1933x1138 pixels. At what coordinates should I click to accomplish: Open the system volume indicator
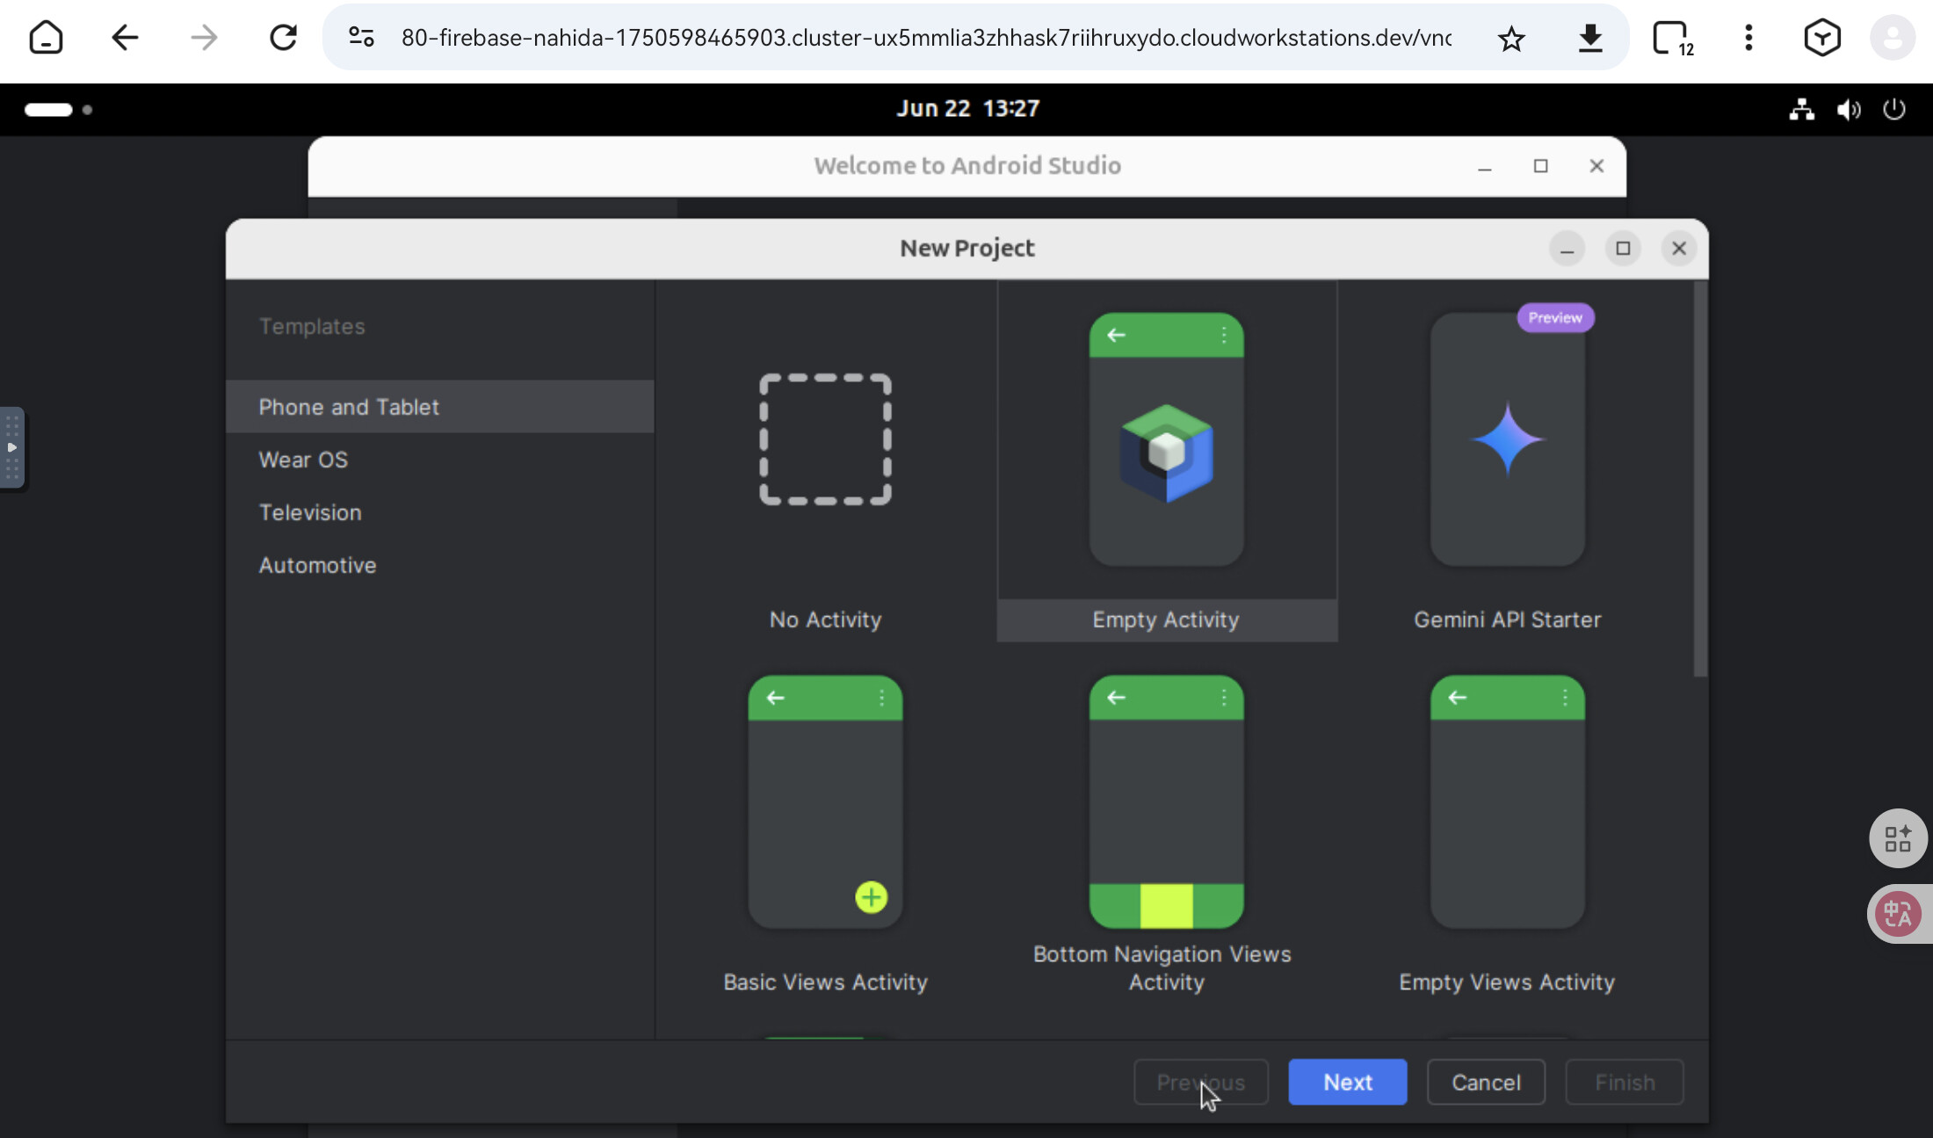click(1849, 109)
